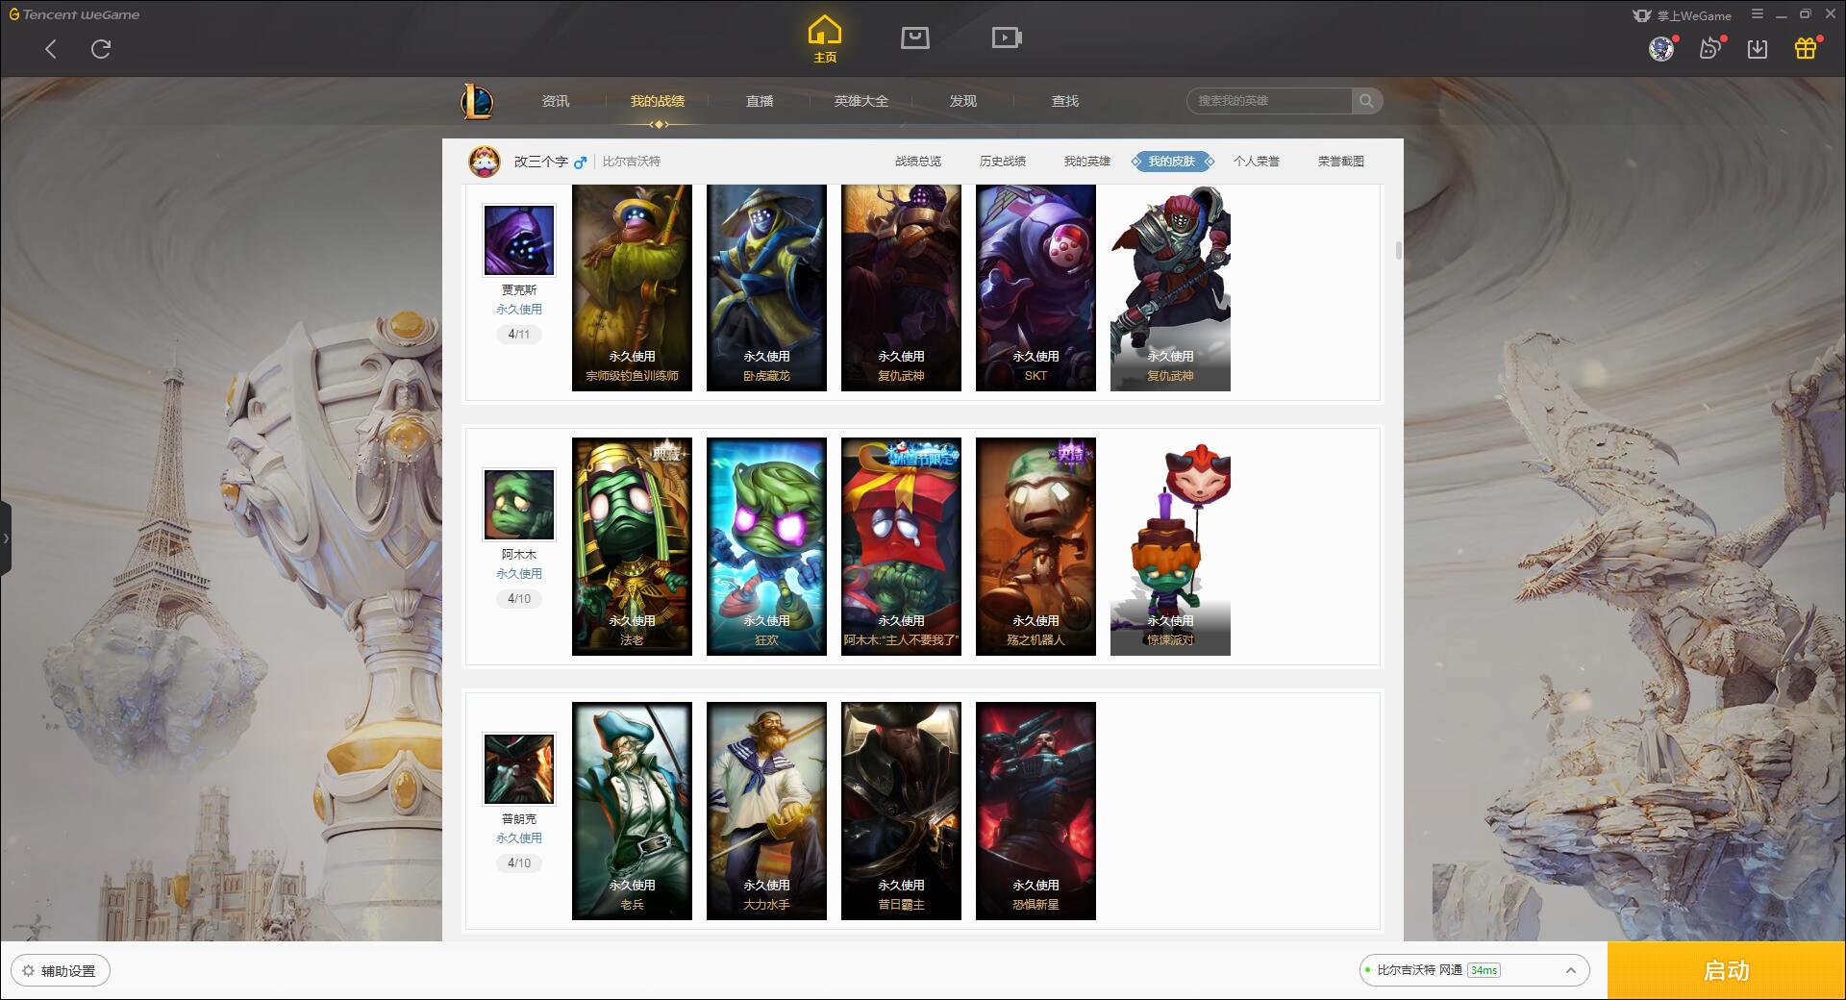Open 查找 tab

pos(1065,101)
